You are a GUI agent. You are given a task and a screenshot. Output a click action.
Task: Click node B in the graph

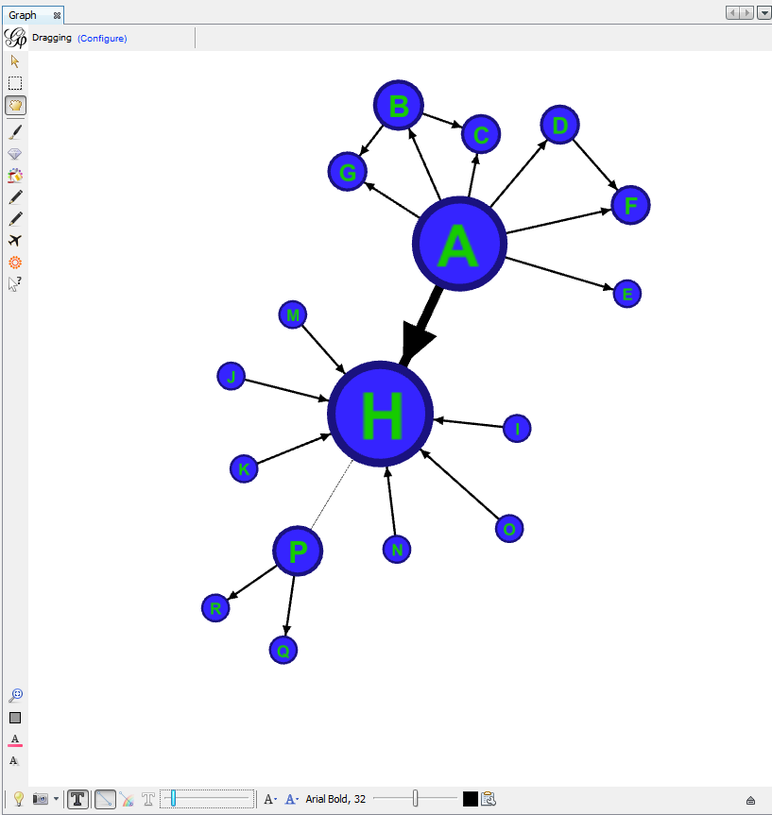[x=399, y=106]
